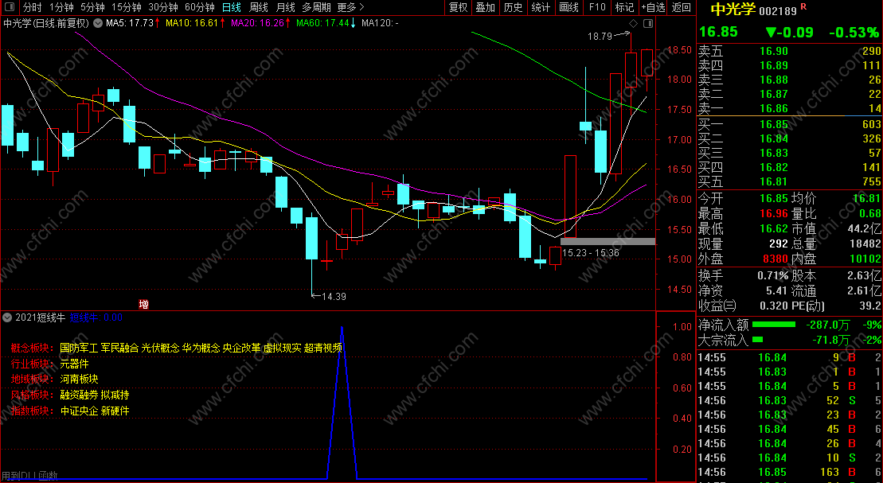
Task: Click the 中光学 stock name in the quote panel
Action: 733,10
